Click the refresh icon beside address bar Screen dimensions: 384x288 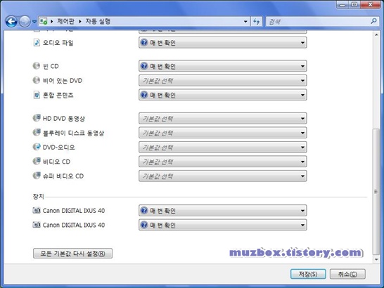point(257,22)
